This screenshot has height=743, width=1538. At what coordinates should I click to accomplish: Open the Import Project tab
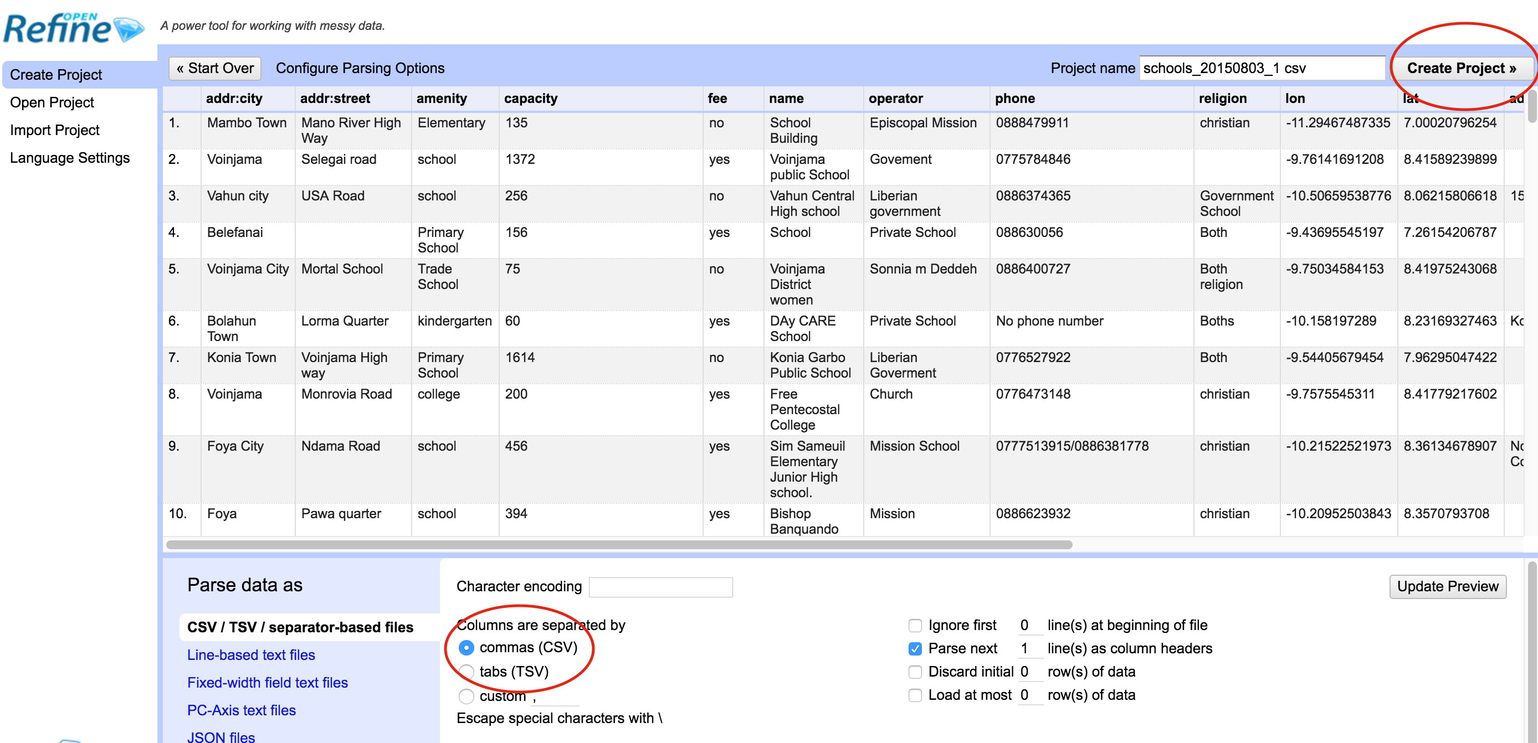coord(54,130)
